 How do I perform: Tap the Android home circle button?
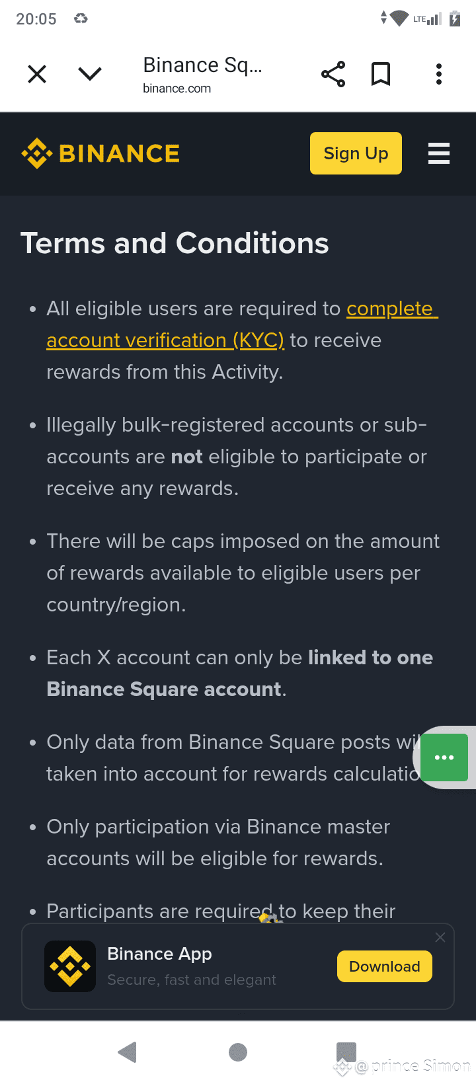point(238,1052)
